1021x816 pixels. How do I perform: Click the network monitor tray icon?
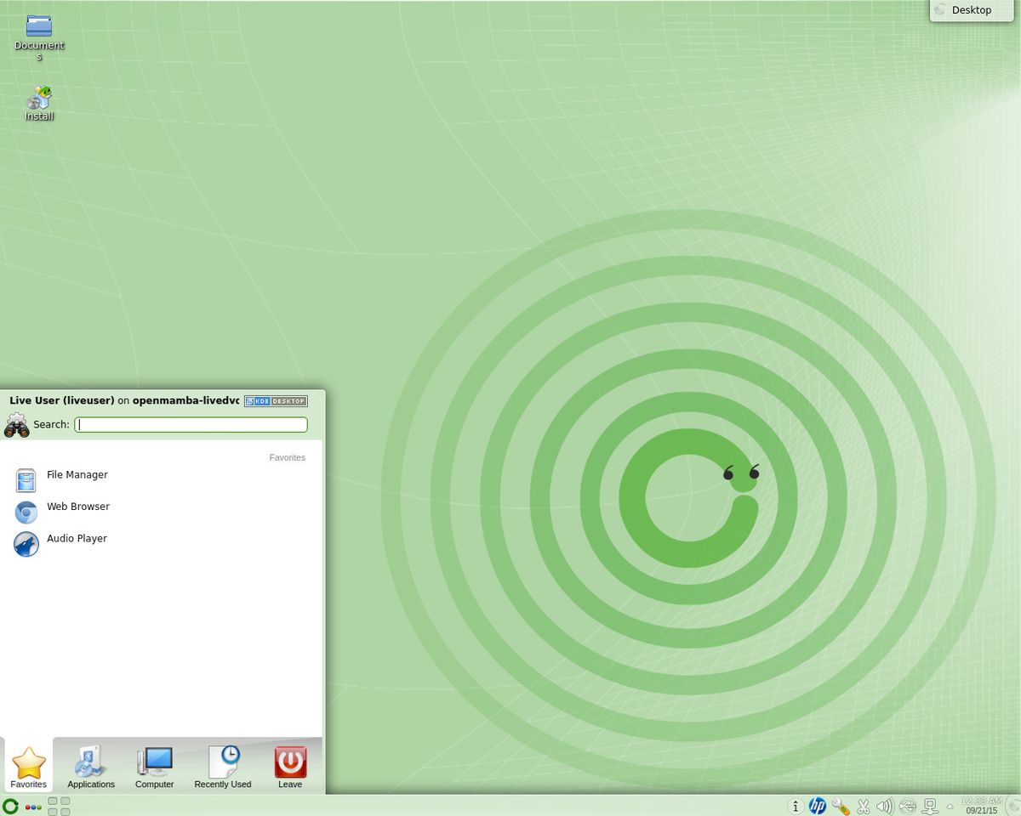(x=930, y=805)
